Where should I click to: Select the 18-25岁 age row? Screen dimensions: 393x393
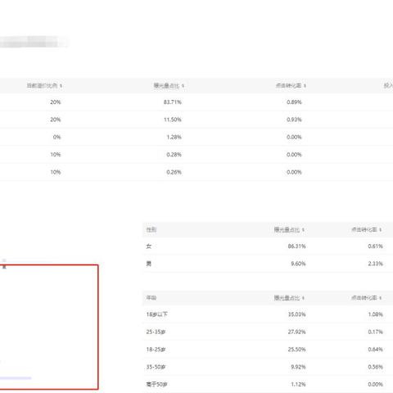268,350
